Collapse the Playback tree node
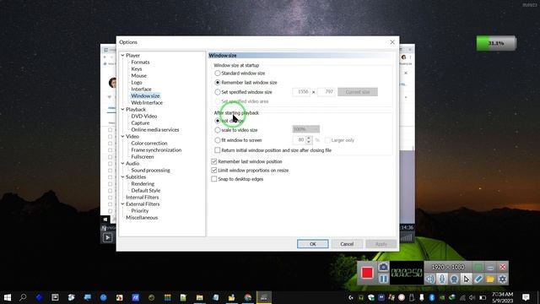The width and height of the screenshot is (540, 304). click(x=122, y=109)
